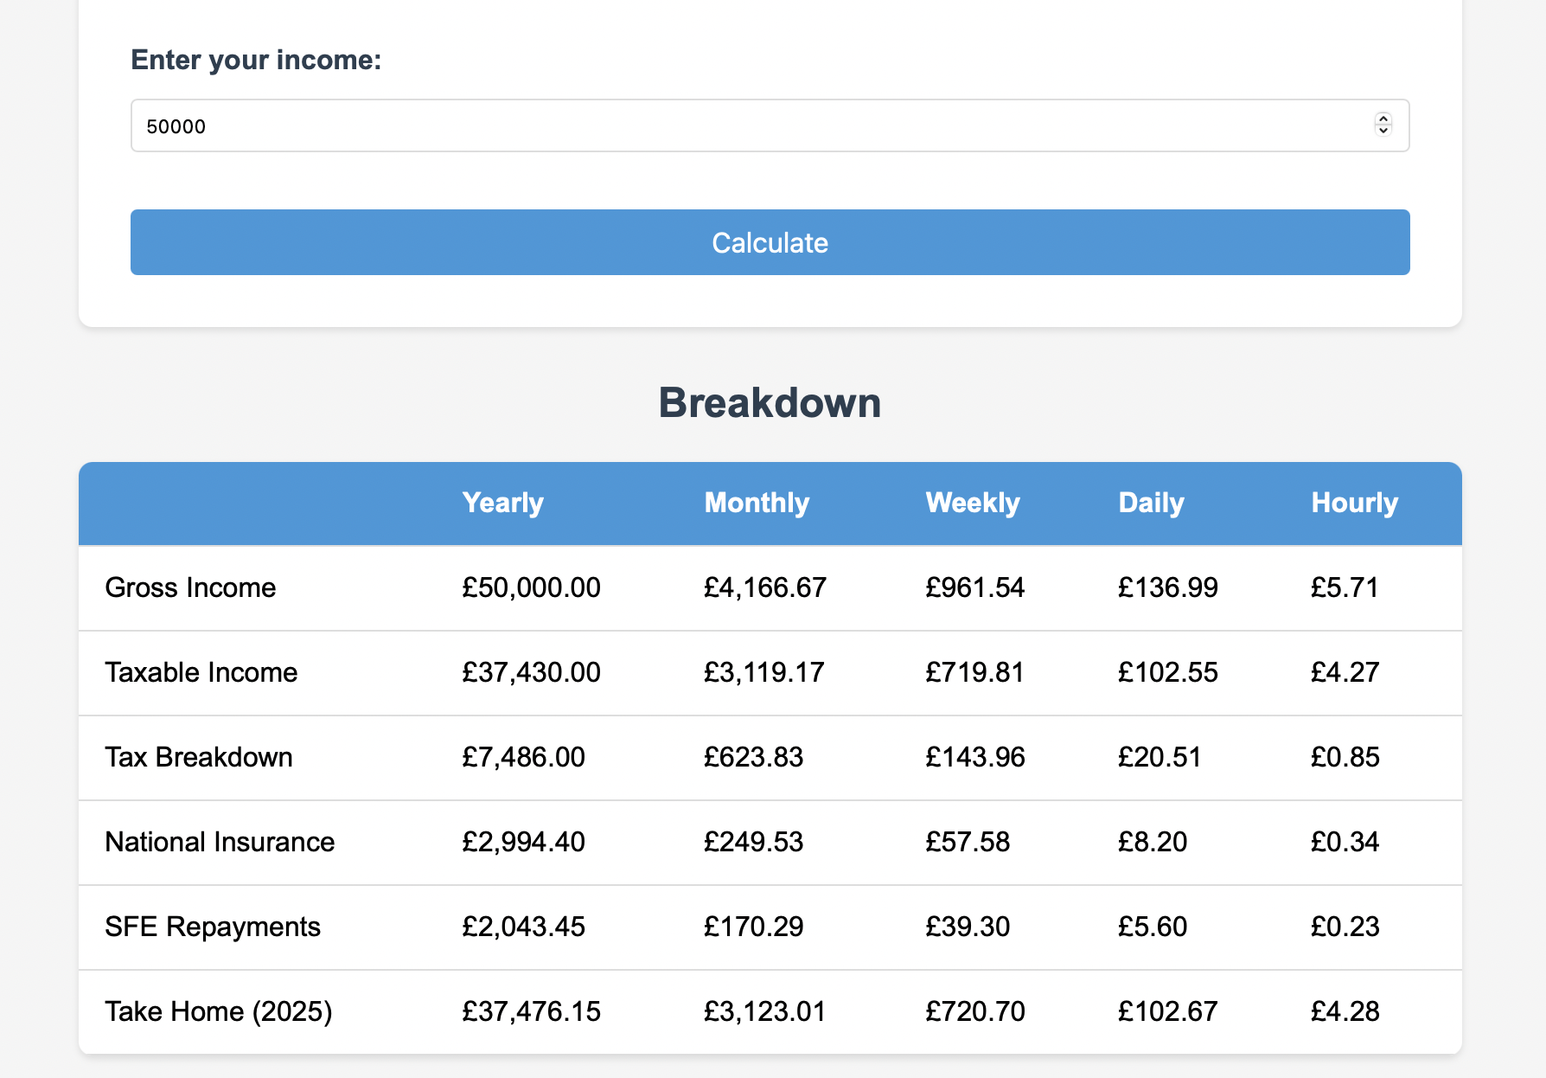Select the £3,123.01 monthly take home value
This screenshot has height=1078, width=1546.
tap(764, 1011)
